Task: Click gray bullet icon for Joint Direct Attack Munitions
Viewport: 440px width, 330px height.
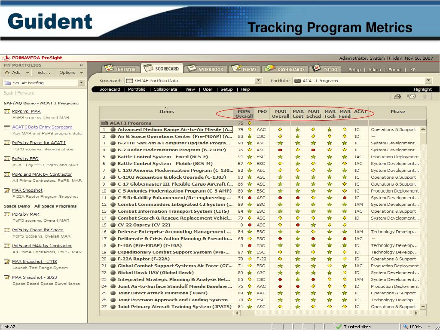Action: 113,293
